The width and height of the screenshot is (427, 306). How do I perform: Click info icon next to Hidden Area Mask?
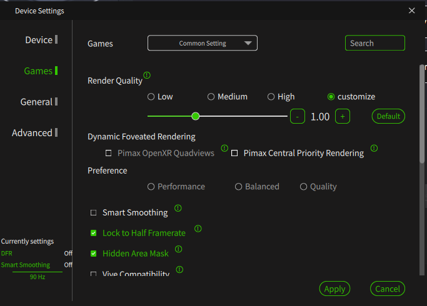tap(179, 249)
